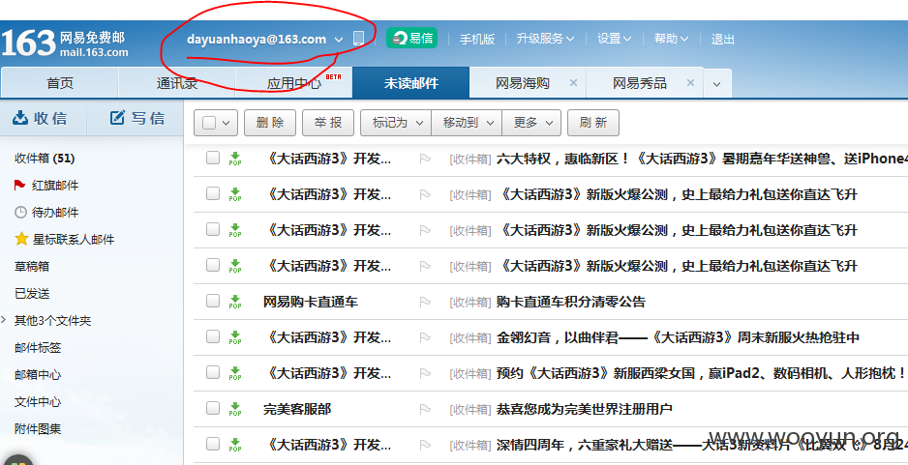908x465 pixels.
Task: Click the 163 网易免费邮 logo
Action: [64, 44]
